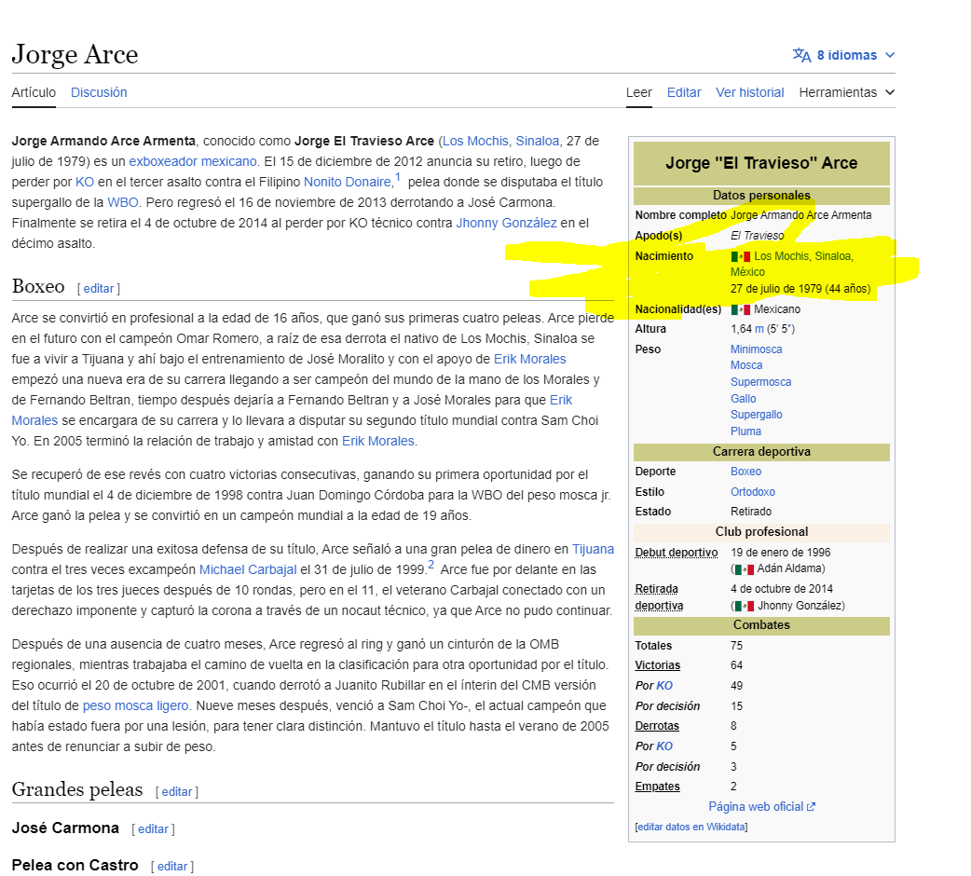Click the translation languages icon
The image size is (971, 876).
(x=802, y=55)
